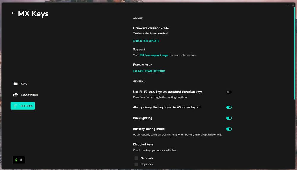The image size is (297, 170).
Task: Click the 'Support' heading
Action: click(139, 50)
